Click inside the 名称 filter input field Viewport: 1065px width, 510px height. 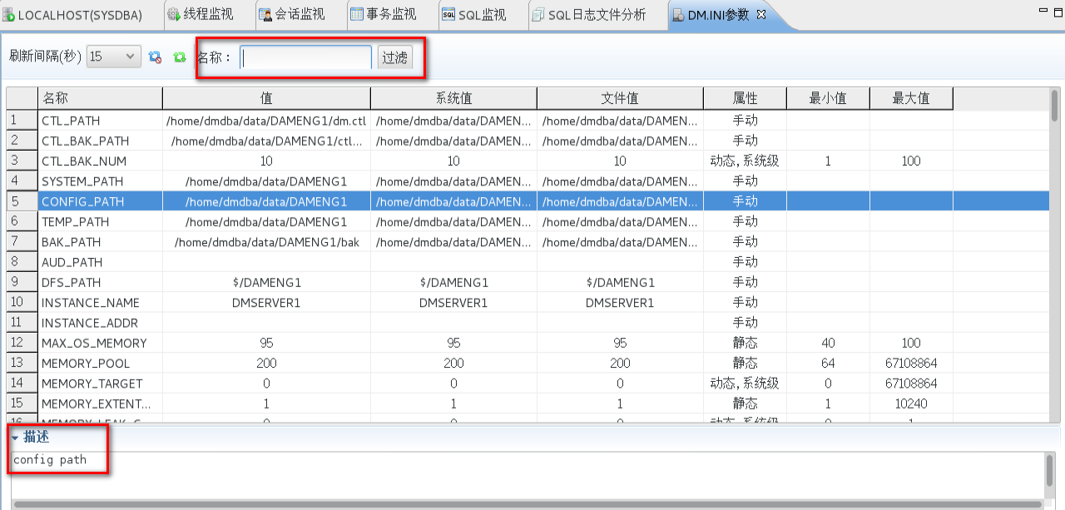(x=305, y=57)
